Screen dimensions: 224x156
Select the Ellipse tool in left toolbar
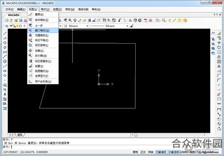[5, 71]
